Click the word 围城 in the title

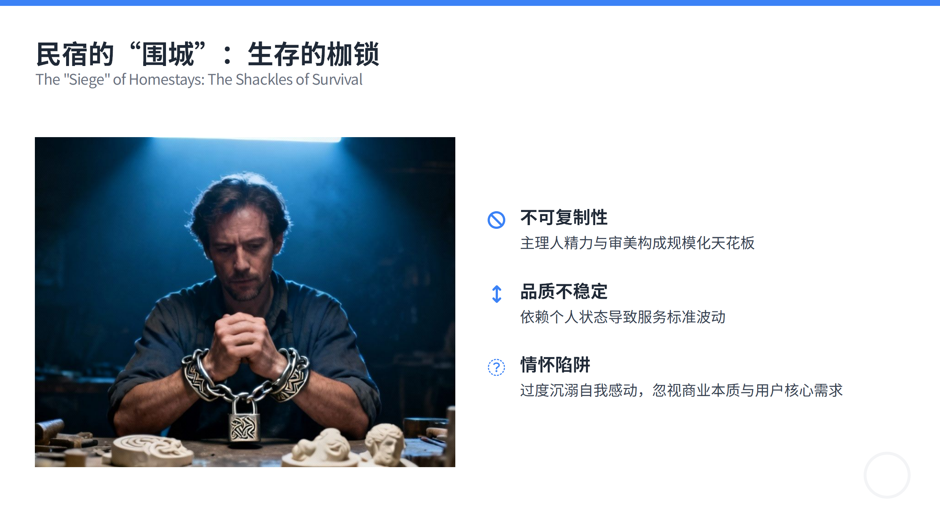point(168,54)
